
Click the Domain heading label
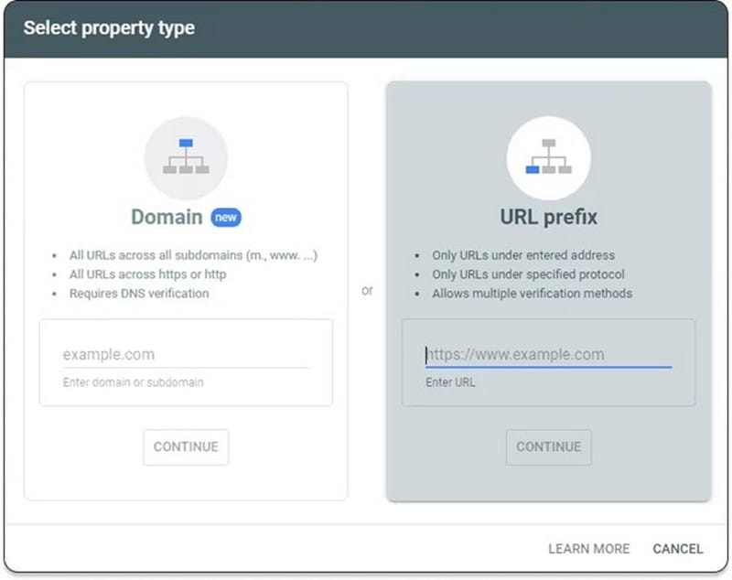coord(168,218)
